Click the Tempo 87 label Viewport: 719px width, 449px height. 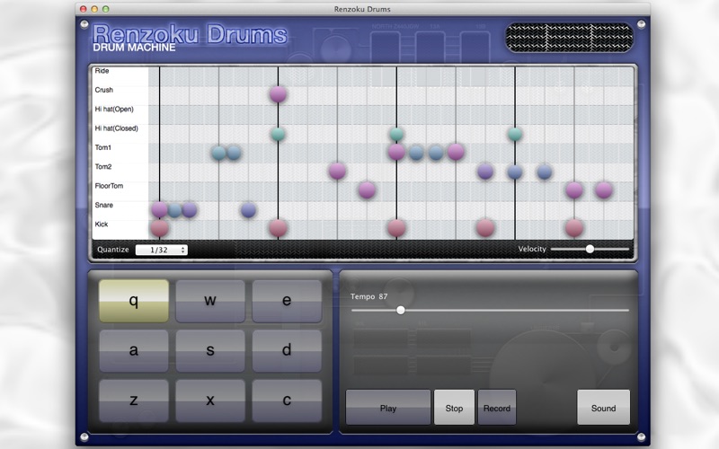[369, 296]
